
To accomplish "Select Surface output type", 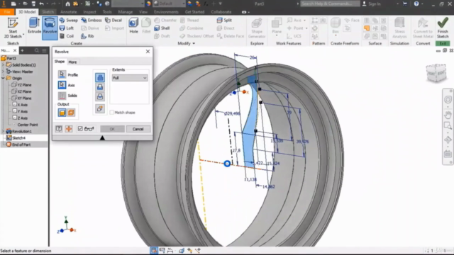I will point(71,113).
